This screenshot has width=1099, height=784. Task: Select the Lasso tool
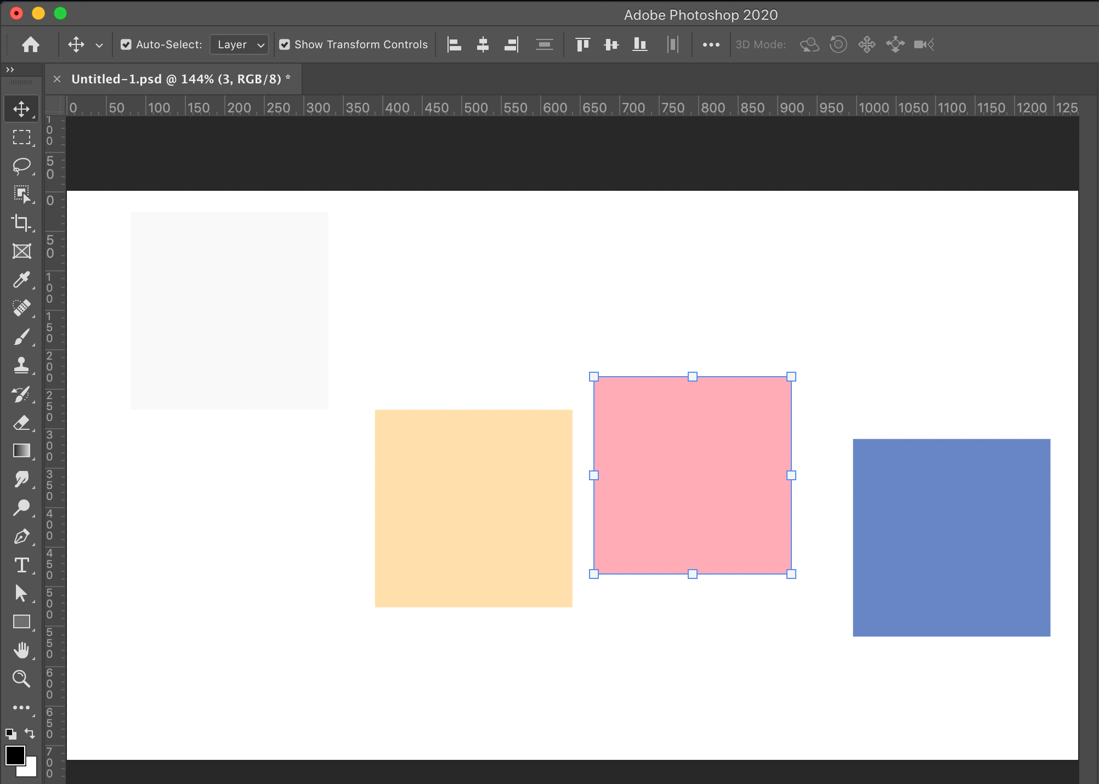point(21,166)
